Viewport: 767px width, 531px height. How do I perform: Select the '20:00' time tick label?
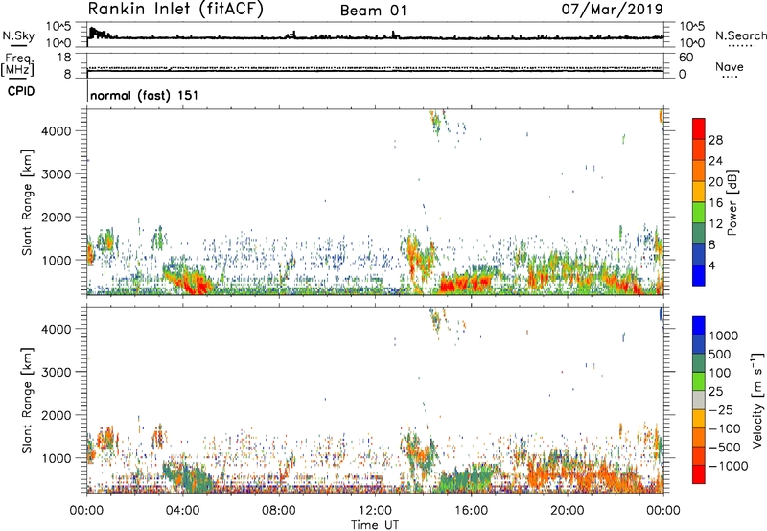pyautogui.click(x=568, y=511)
